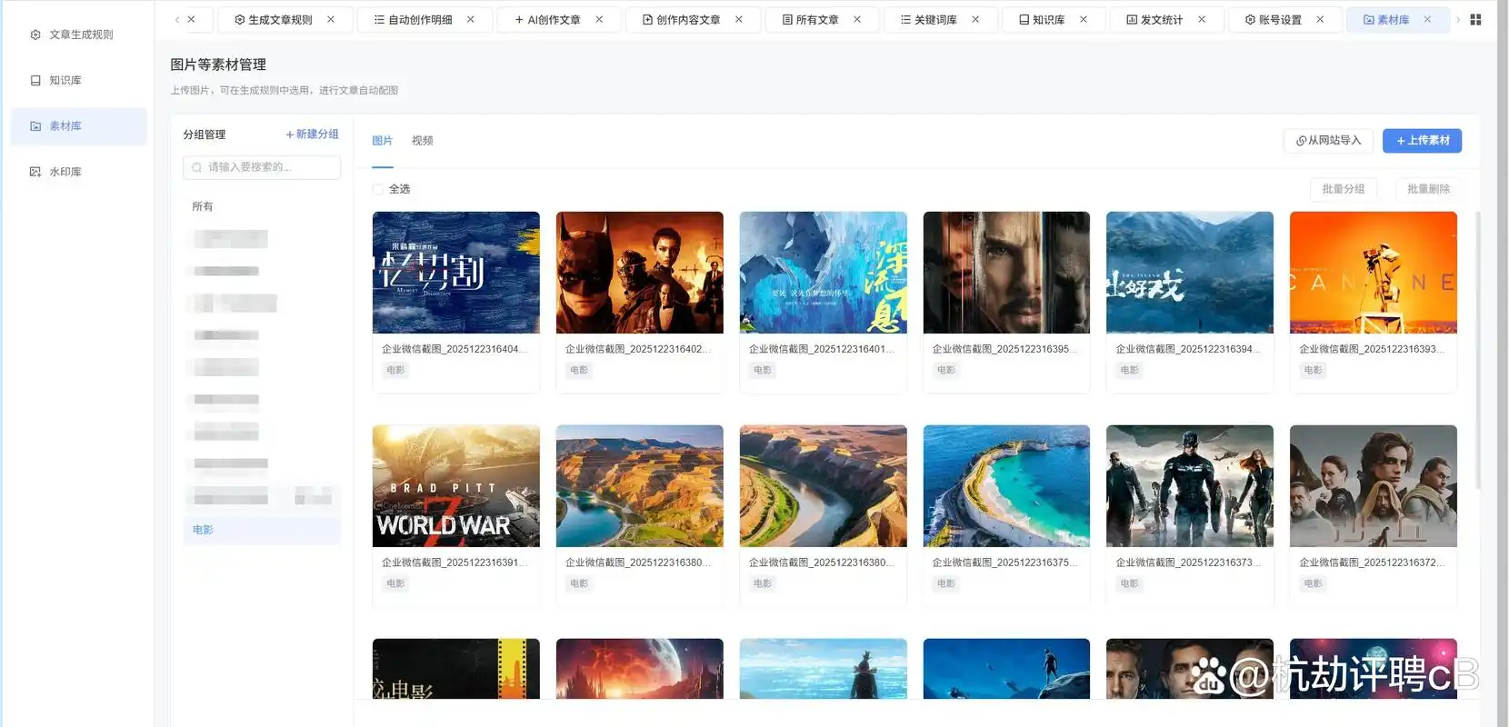Select the 所有 group

click(262, 206)
